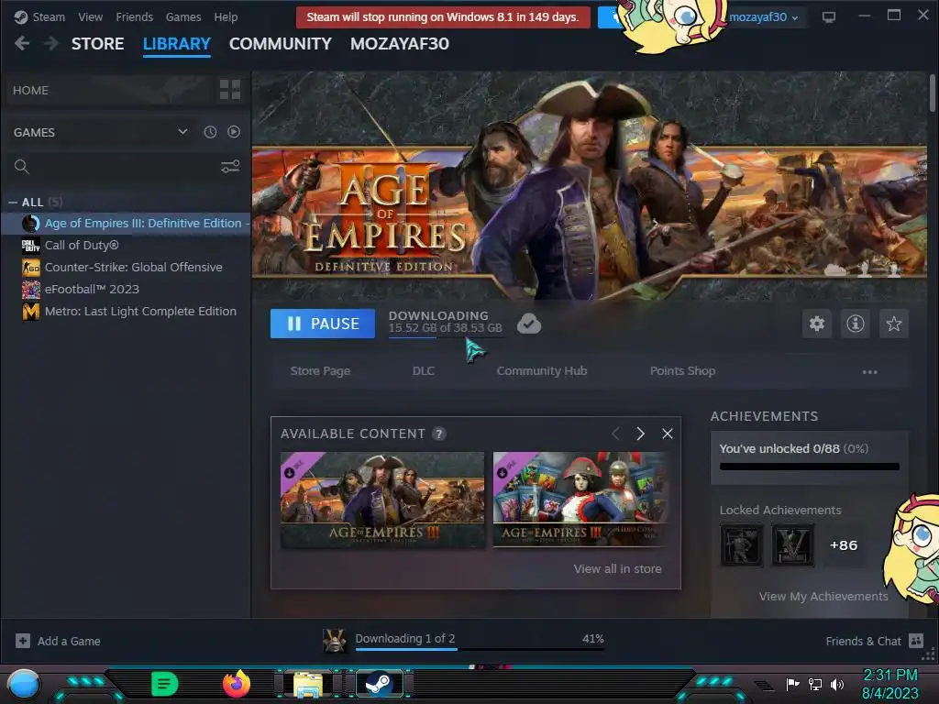
Task: Open Friends & Chat icon
Action: coord(916,641)
